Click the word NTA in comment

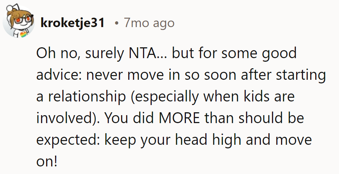[x=141, y=54]
